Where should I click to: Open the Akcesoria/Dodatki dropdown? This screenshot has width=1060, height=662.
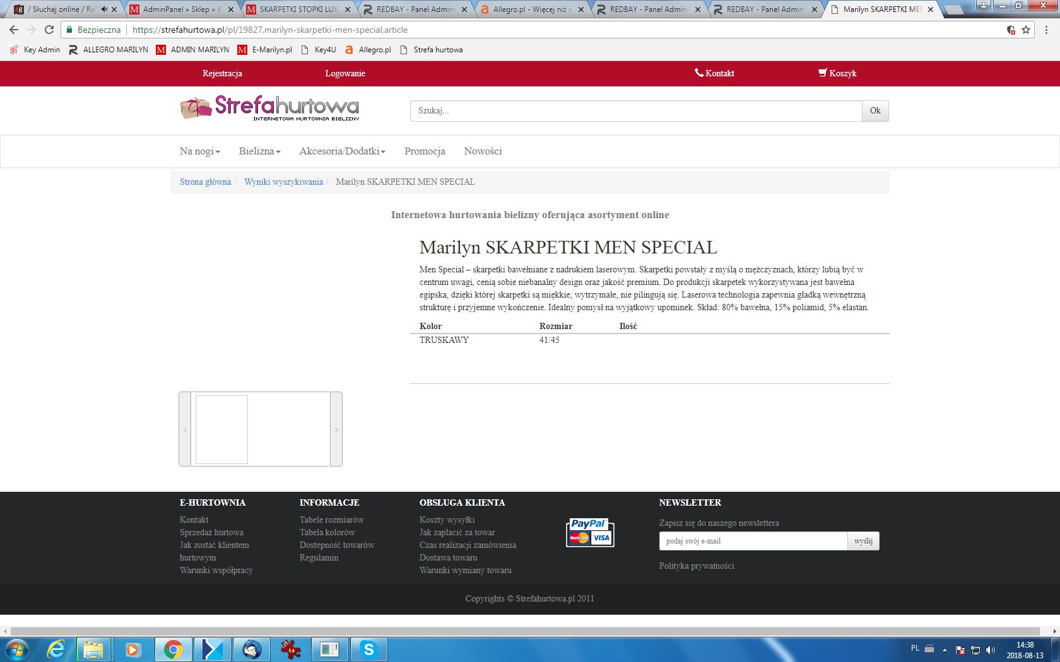[x=342, y=151]
